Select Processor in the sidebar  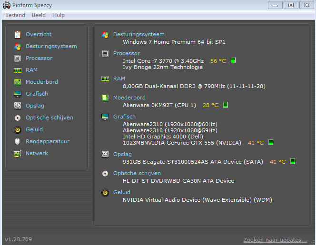(39, 58)
